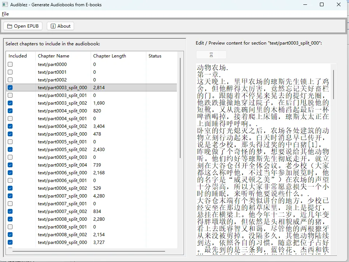Click the Status column header
Image resolution: width=349 pixels, height=262 pixels.
tap(161, 56)
